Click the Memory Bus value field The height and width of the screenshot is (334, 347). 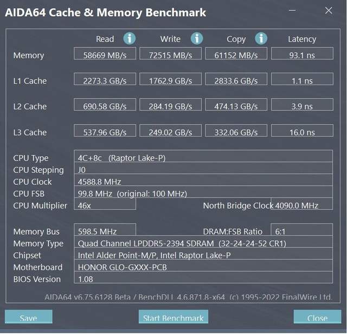pyautogui.click(x=106, y=232)
